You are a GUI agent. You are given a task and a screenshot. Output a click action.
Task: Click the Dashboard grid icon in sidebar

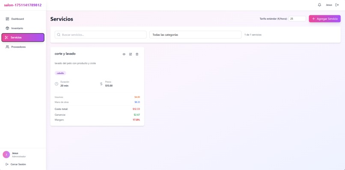[7, 19]
